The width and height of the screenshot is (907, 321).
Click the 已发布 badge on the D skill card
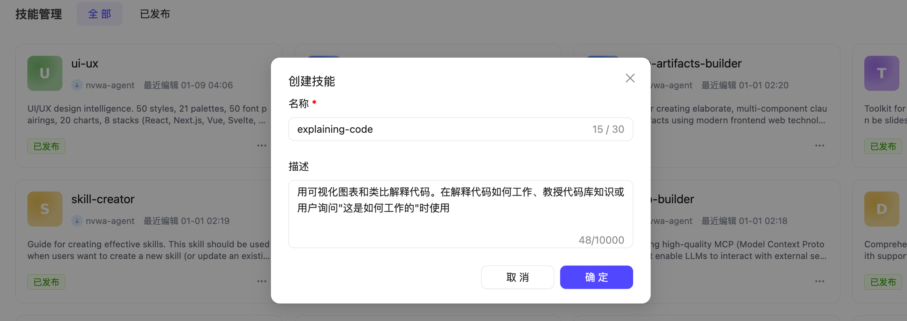pyautogui.click(x=883, y=282)
